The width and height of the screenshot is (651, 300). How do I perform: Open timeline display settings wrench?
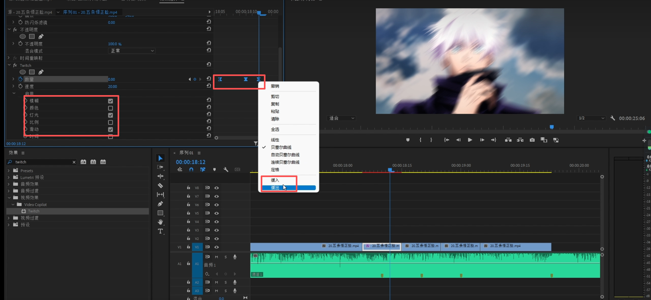click(x=226, y=169)
